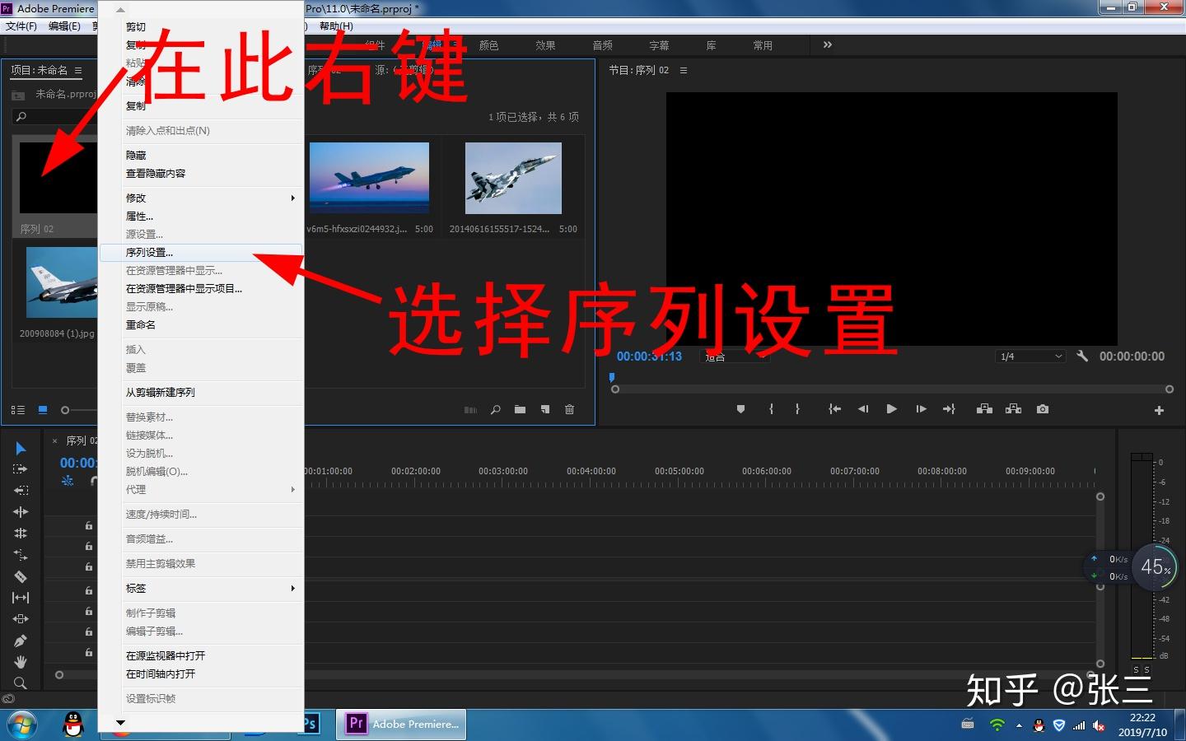Toggle left channel solo S button
The width and height of the screenshot is (1186, 741).
pos(1136,669)
